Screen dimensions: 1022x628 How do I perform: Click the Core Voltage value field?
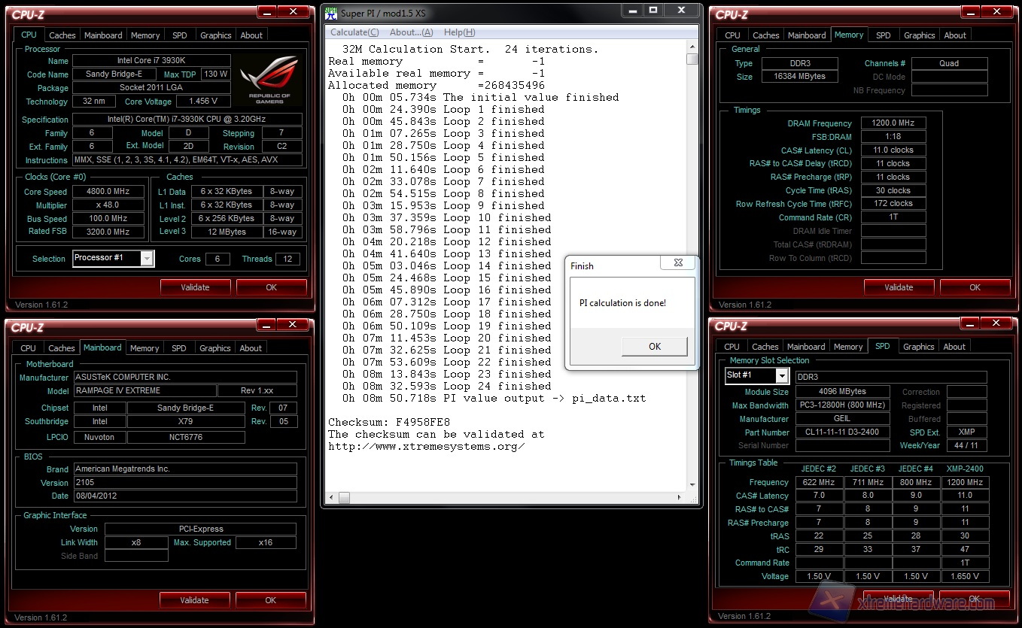(204, 102)
